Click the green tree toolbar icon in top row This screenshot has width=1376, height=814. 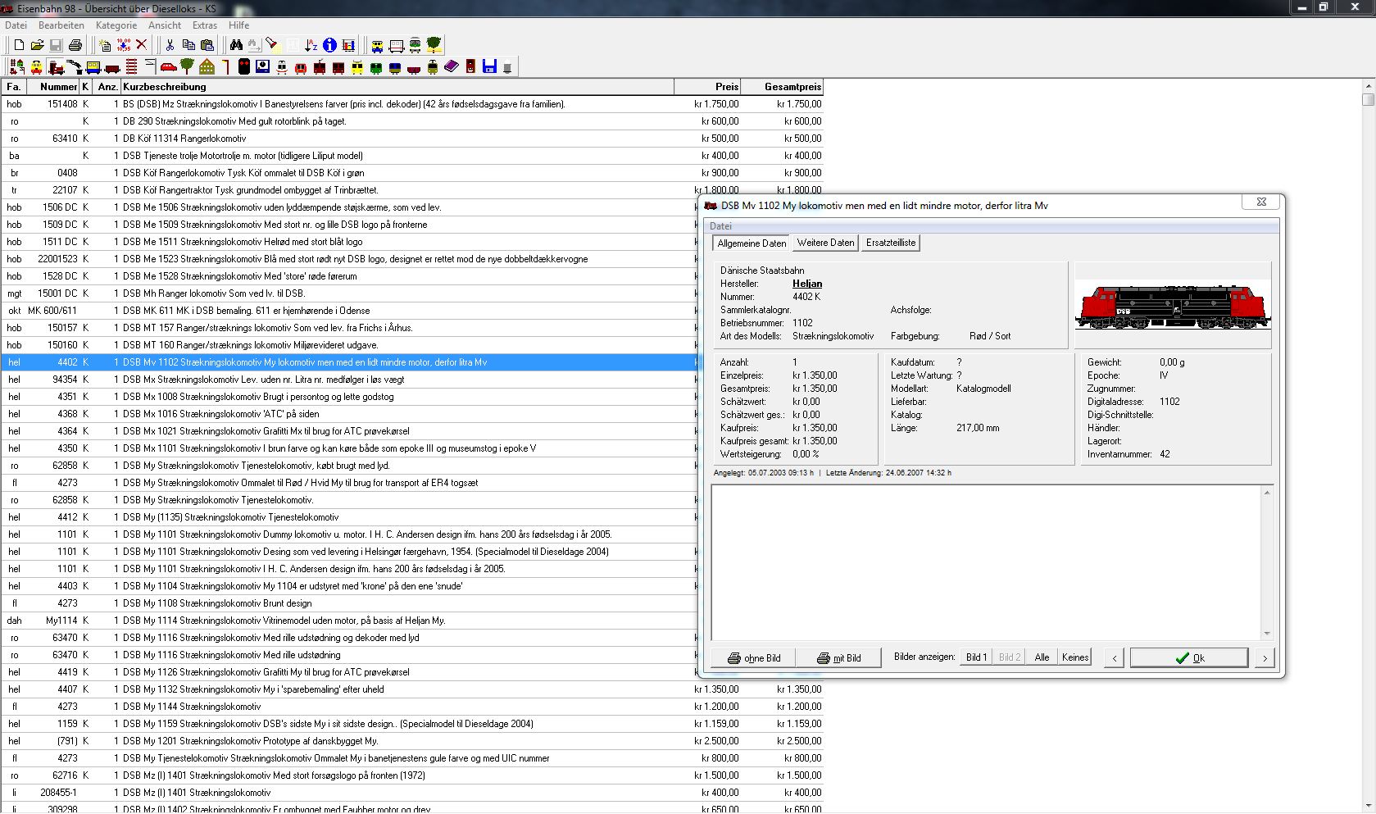click(434, 45)
